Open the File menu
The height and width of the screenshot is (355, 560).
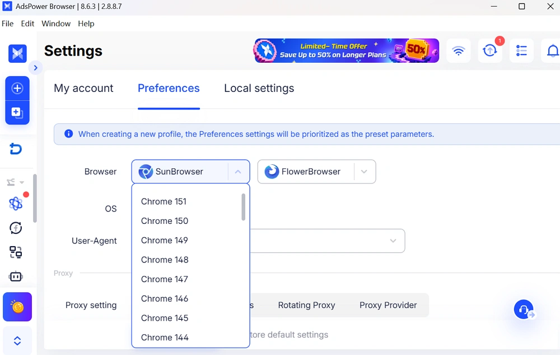point(7,24)
